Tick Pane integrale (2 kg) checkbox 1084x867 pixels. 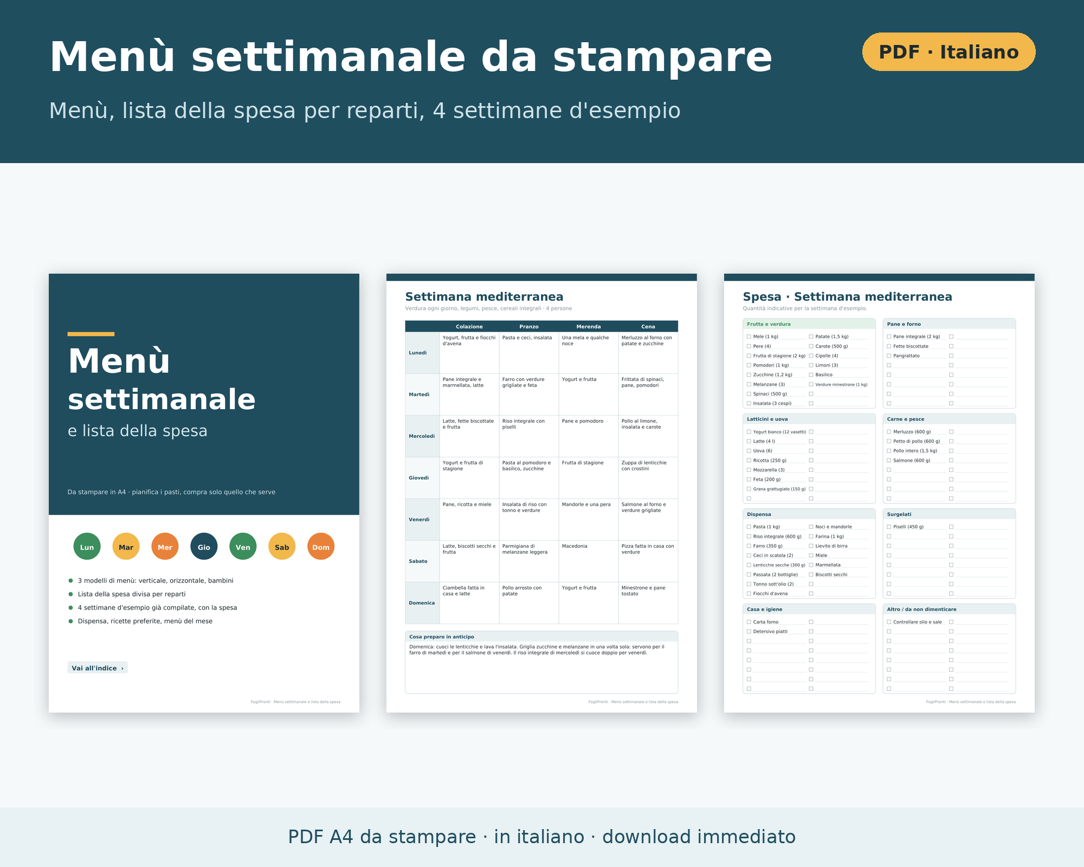pyautogui.click(x=889, y=337)
